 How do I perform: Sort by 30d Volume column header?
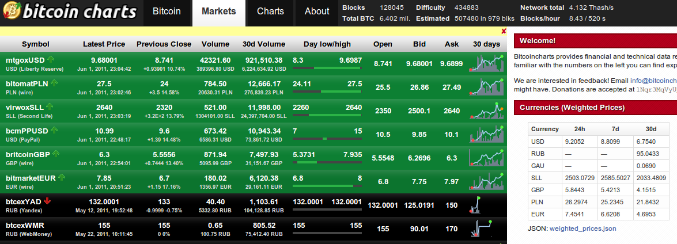(x=264, y=44)
